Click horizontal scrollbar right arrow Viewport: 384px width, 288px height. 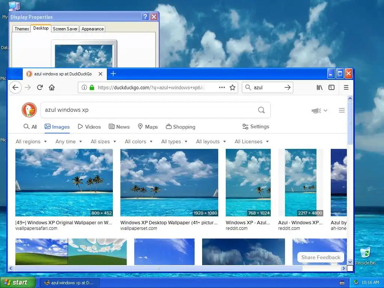click(343, 268)
